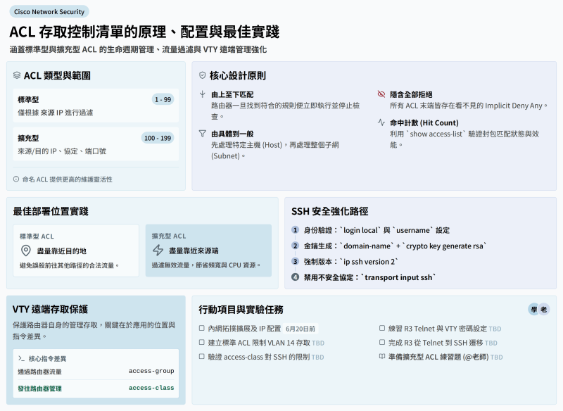Click the shield icon next to 核心設計原則
Viewport: 563px width, 411px height.
click(x=203, y=75)
